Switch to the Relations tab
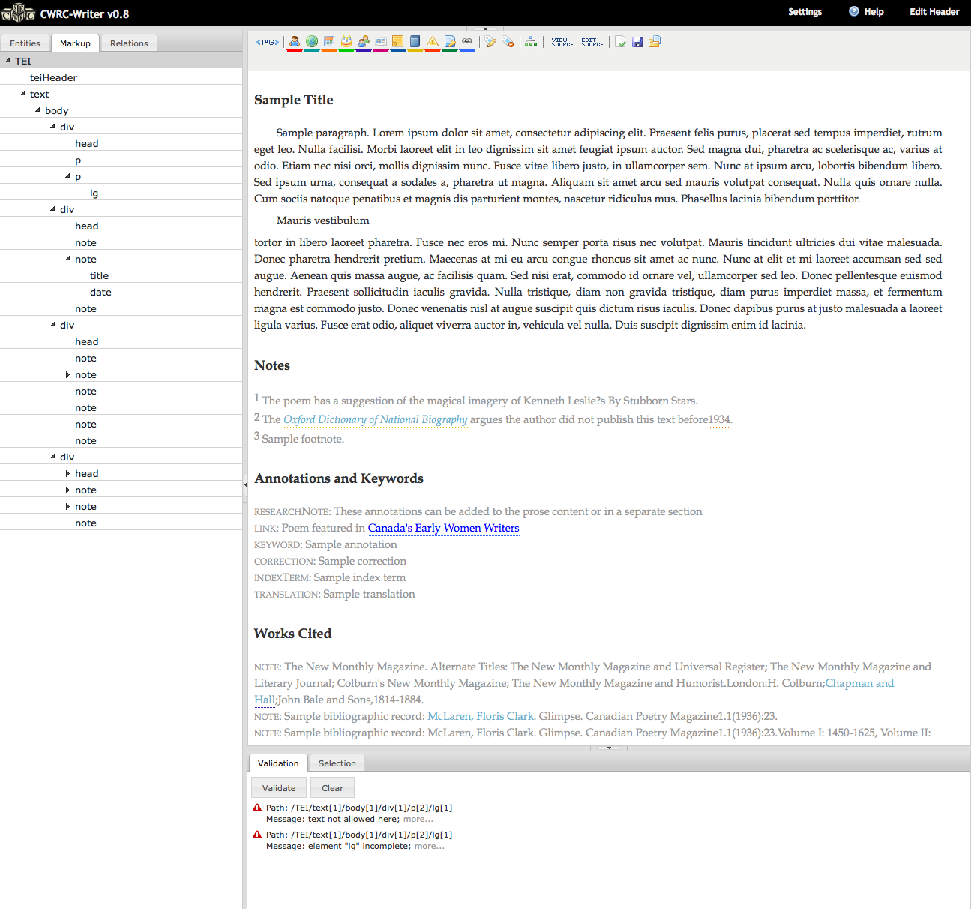 click(x=129, y=43)
